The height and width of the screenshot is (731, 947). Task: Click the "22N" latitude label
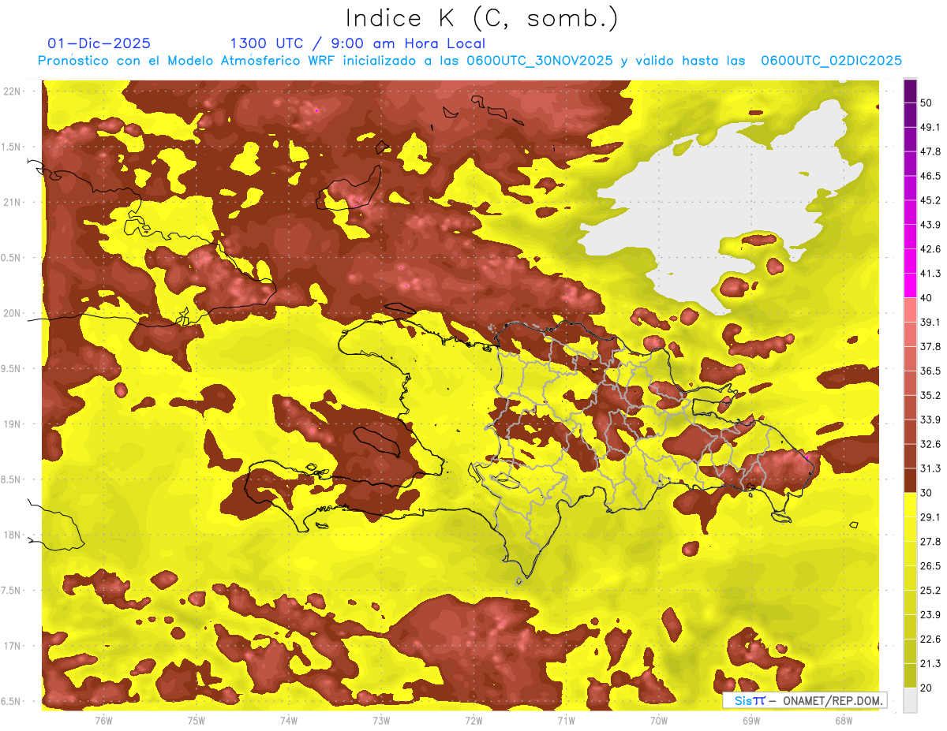[x=13, y=91]
